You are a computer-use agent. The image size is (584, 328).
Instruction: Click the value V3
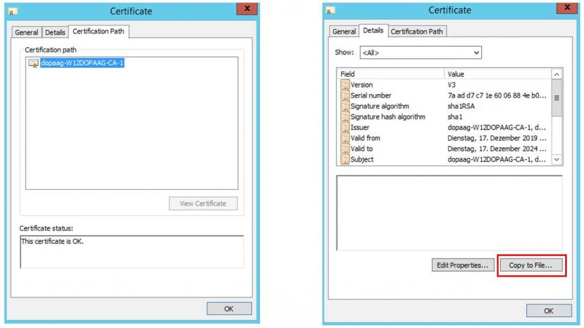tap(452, 85)
